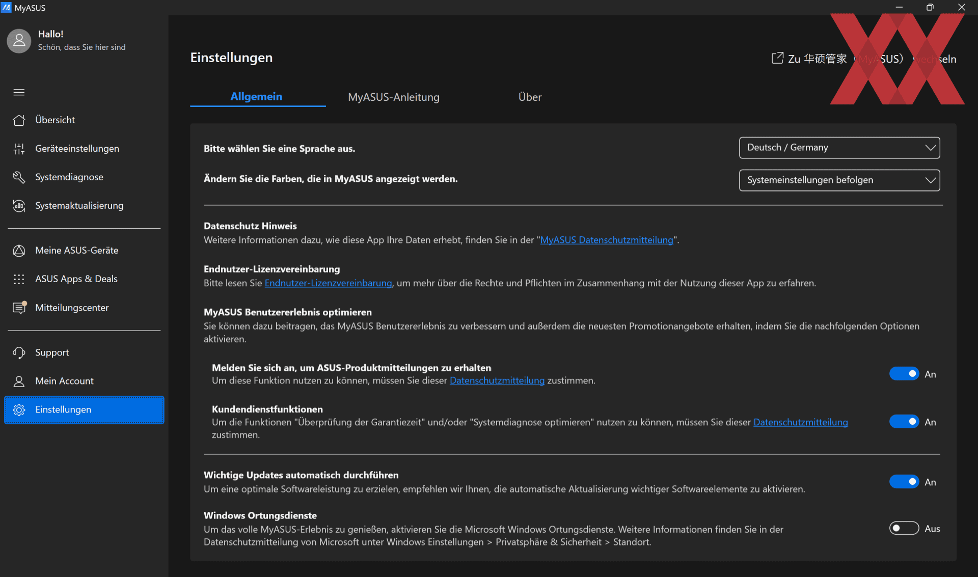Click the Support headset icon
The image size is (978, 577).
[x=19, y=352]
